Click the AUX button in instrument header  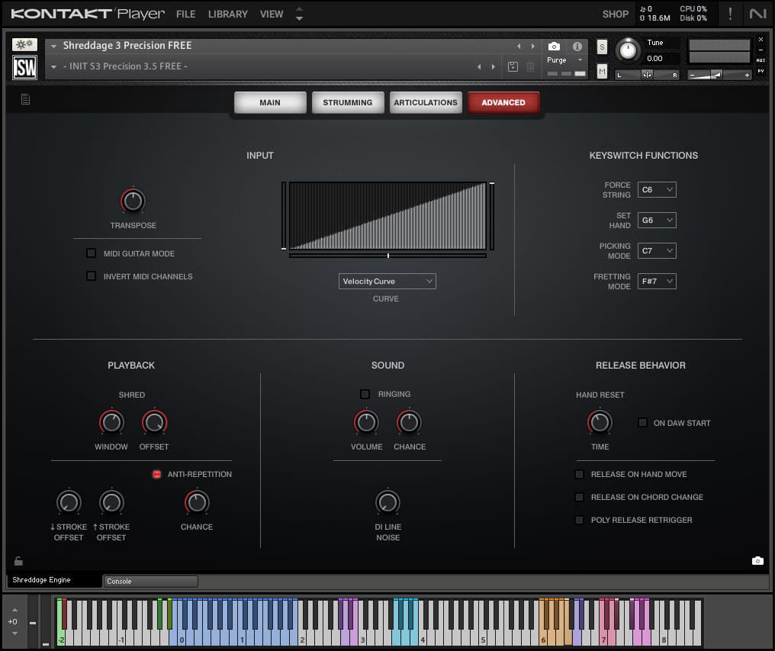coord(761,60)
